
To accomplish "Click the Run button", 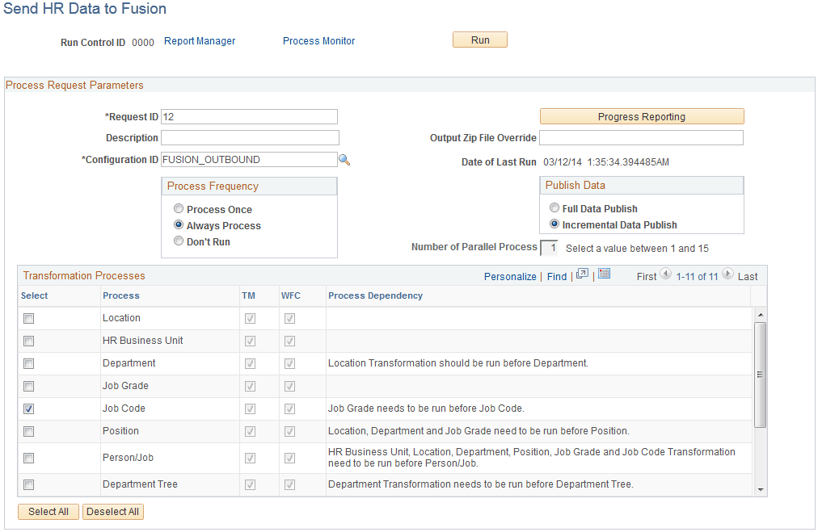I will [x=480, y=40].
